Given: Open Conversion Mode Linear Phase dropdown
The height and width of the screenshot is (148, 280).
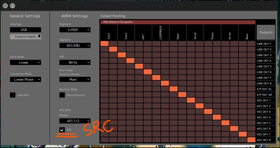Looking at the screenshot, I should 25,79.
